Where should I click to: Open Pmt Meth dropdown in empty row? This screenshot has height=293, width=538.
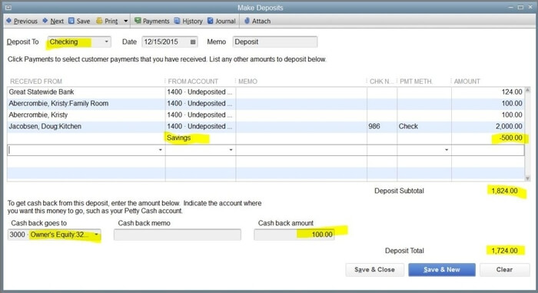[x=447, y=150]
